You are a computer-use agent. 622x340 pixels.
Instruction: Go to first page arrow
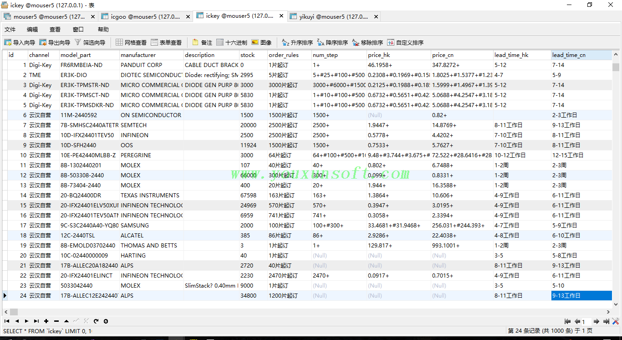coord(567,321)
